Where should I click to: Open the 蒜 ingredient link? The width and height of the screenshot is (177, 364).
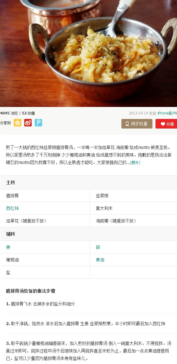(x=98, y=247)
